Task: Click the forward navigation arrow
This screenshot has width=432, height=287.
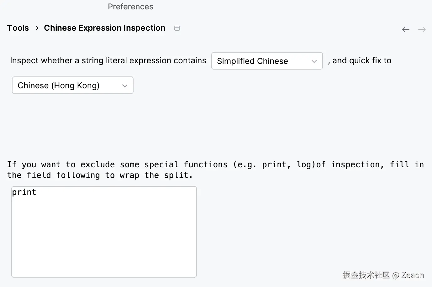Action: pos(422,29)
